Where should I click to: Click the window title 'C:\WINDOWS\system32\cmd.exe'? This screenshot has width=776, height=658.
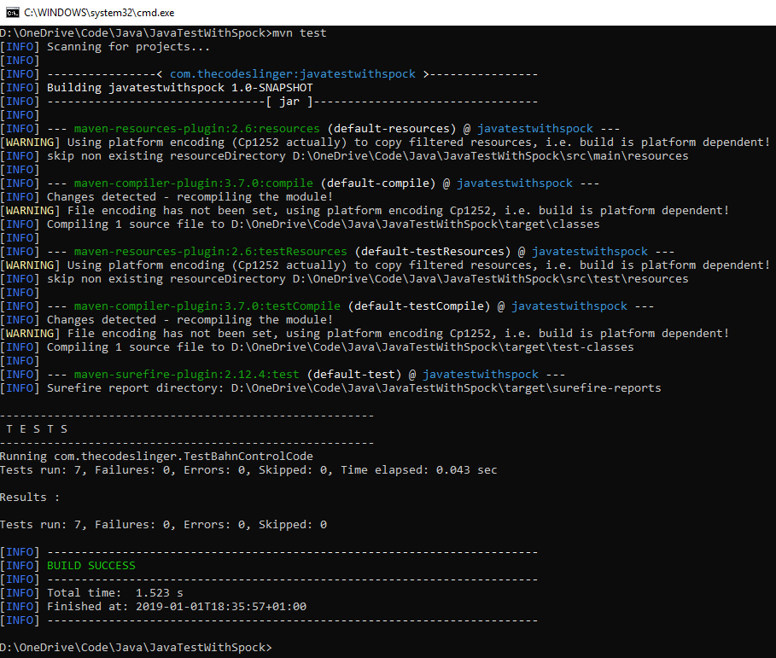point(99,13)
